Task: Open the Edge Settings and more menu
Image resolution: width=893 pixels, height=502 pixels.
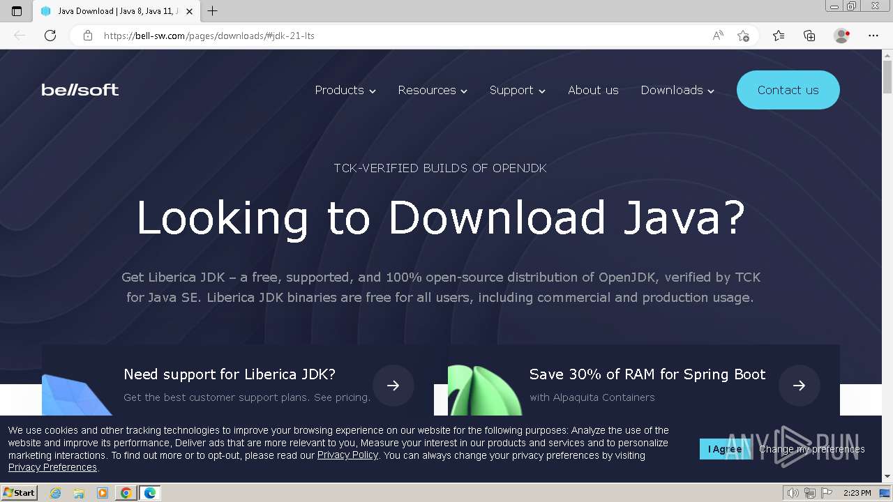Action: (873, 36)
